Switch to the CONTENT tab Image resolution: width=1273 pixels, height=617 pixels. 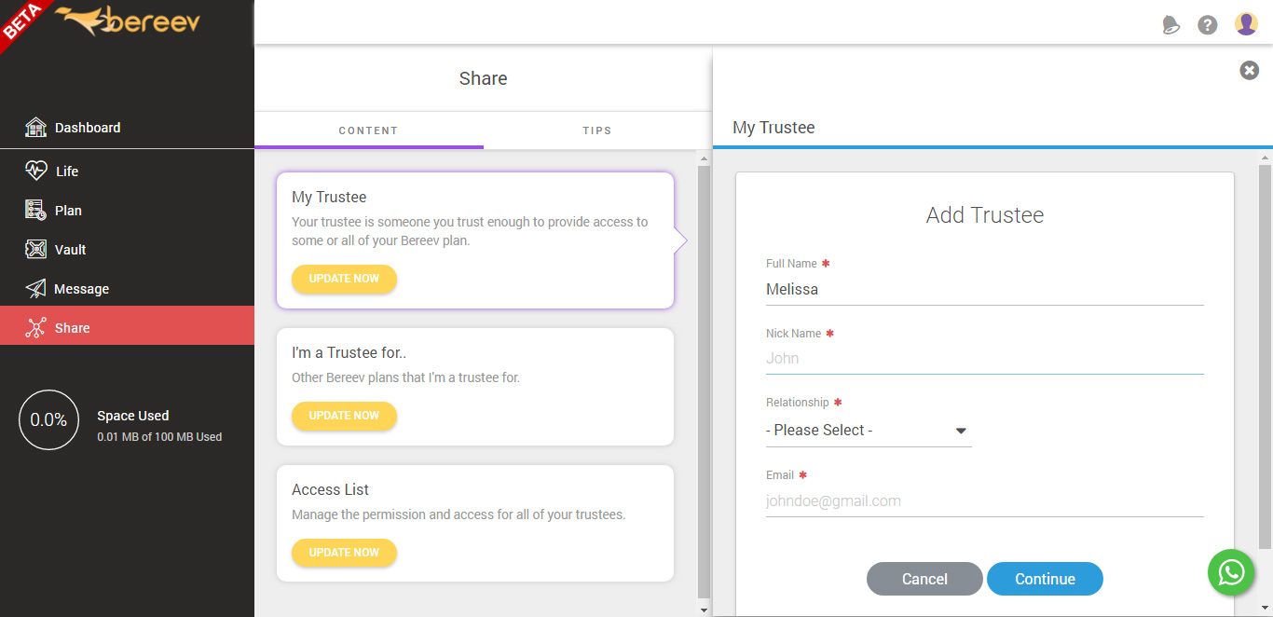tap(368, 130)
